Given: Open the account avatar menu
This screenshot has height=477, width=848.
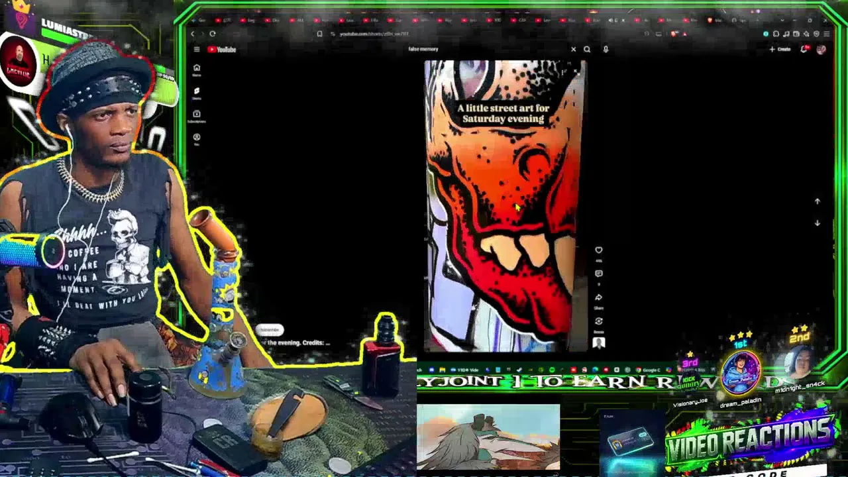Looking at the screenshot, I should click(x=821, y=49).
